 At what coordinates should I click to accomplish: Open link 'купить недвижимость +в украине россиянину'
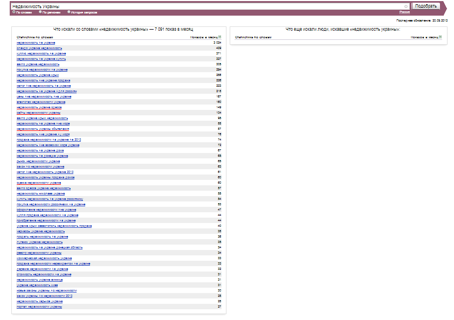click(50, 199)
